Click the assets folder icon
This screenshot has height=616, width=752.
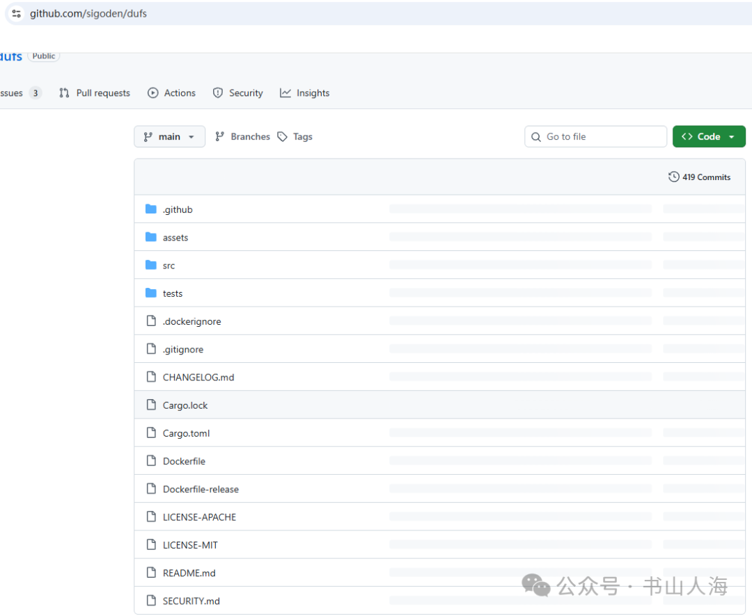(x=151, y=237)
